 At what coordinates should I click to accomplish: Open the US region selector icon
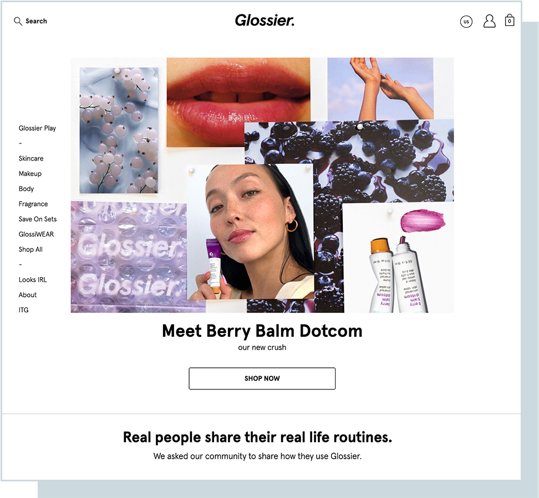point(466,22)
